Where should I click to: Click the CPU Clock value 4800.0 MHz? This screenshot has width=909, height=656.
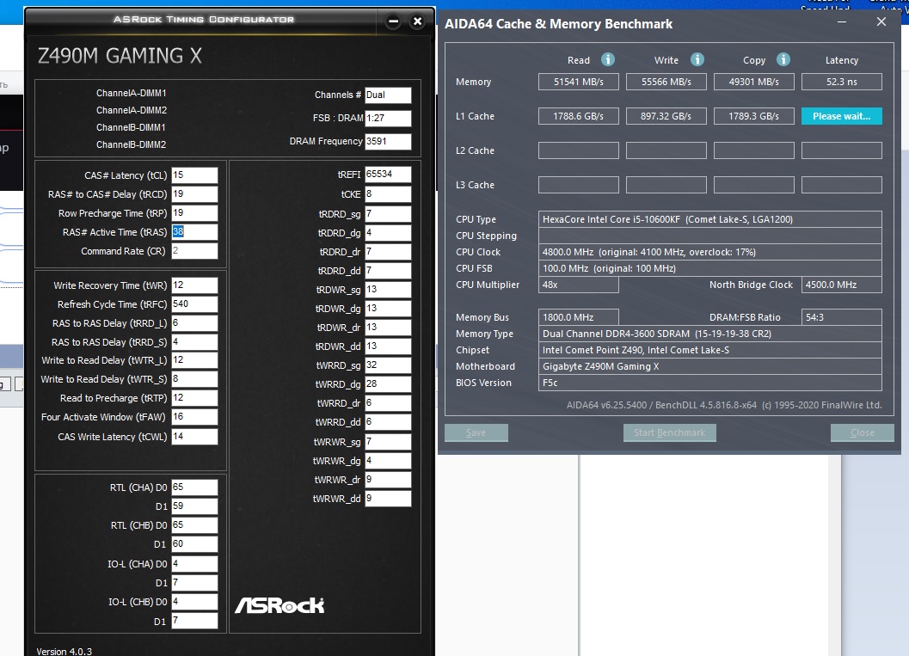pos(710,252)
